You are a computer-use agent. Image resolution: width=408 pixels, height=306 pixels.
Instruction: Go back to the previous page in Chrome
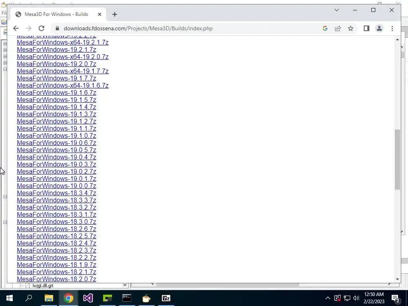(x=16, y=28)
